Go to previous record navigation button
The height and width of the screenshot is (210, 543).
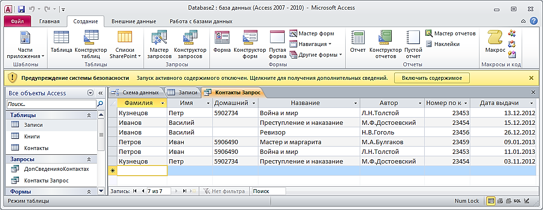[143, 191]
